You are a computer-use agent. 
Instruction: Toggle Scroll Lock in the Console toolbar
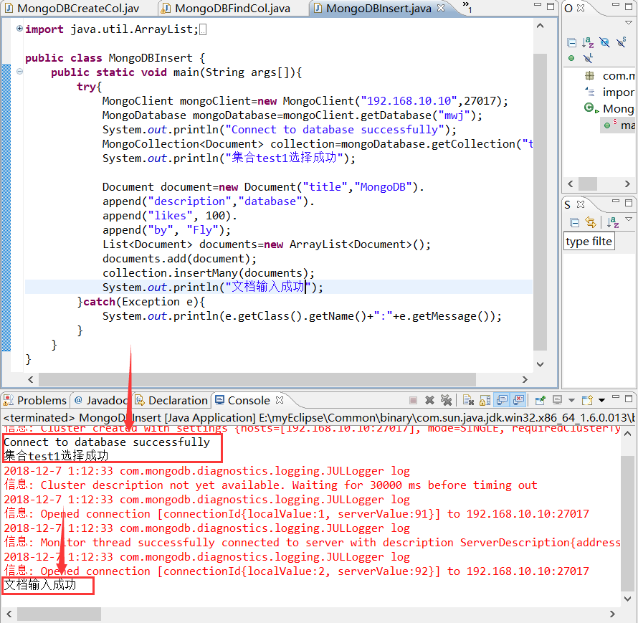point(483,401)
